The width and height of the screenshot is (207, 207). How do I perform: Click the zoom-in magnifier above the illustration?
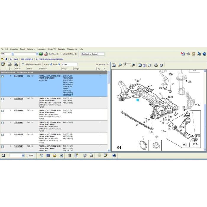point(133,65)
